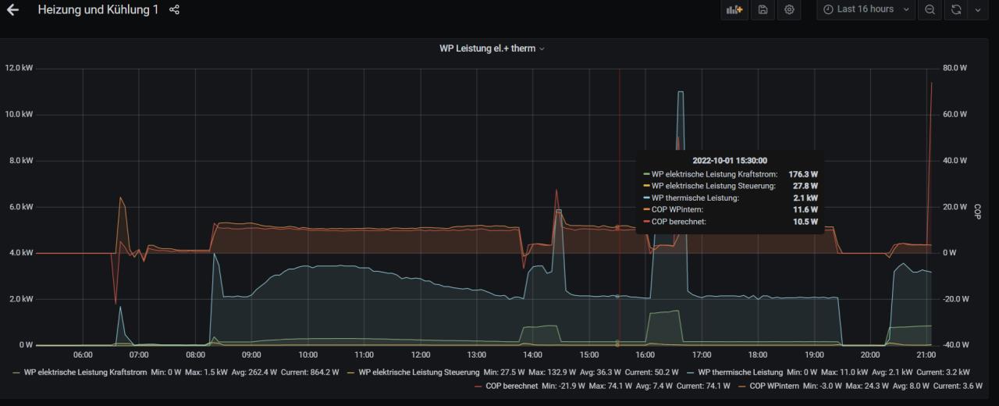This screenshot has width=999, height=406.
Task: Click the 12:00 label on time axis
Action: coord(421,355)
